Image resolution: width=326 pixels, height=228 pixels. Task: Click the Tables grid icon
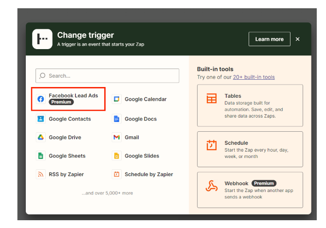click(212, 98)
